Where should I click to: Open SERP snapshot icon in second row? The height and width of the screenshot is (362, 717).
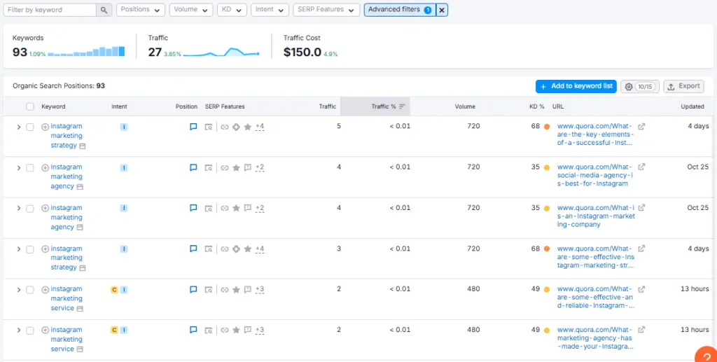click(208, 168)
